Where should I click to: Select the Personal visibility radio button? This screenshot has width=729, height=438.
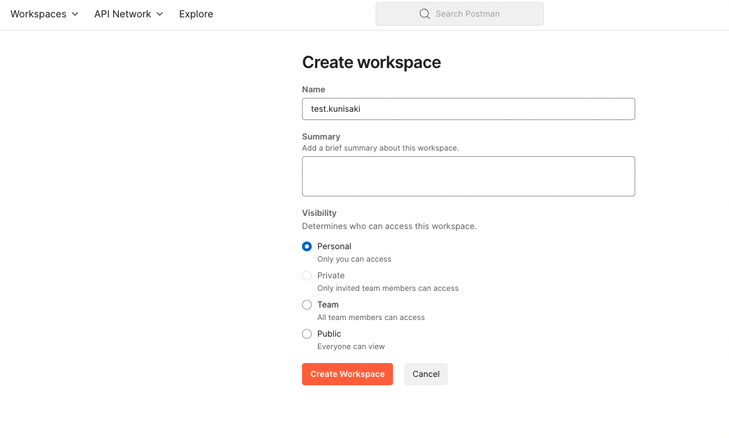(x=307, y=246)
